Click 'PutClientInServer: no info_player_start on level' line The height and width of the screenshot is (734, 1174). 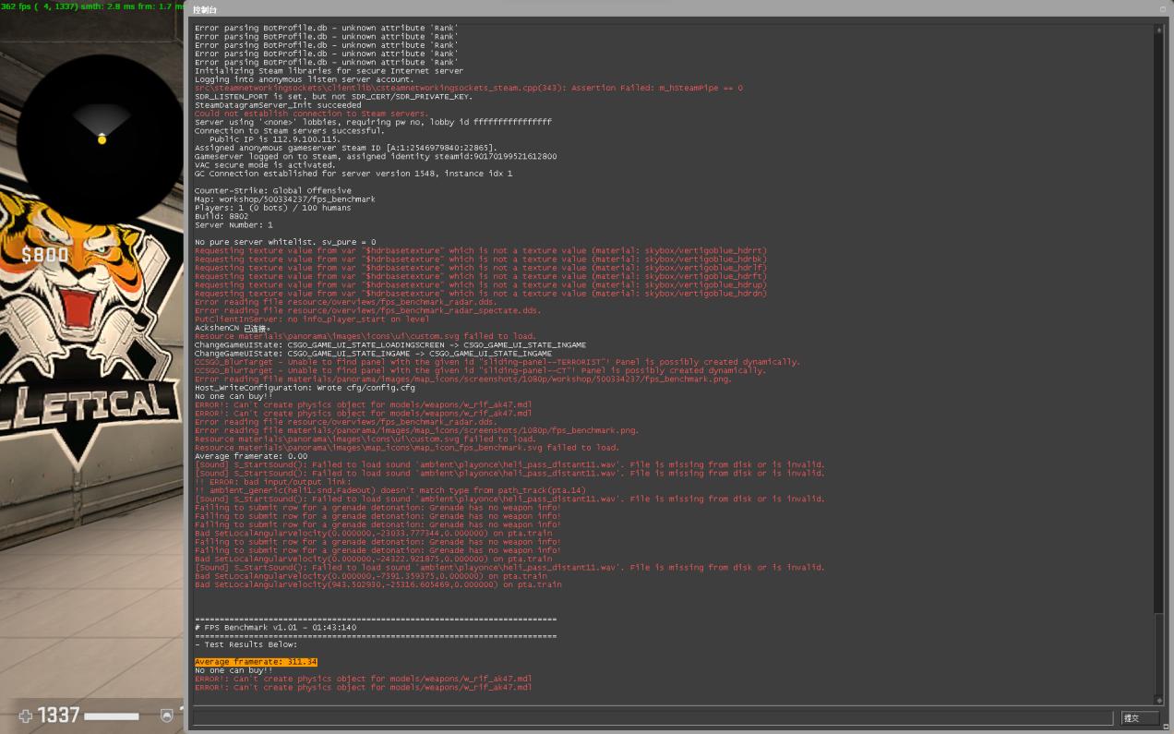312,319
